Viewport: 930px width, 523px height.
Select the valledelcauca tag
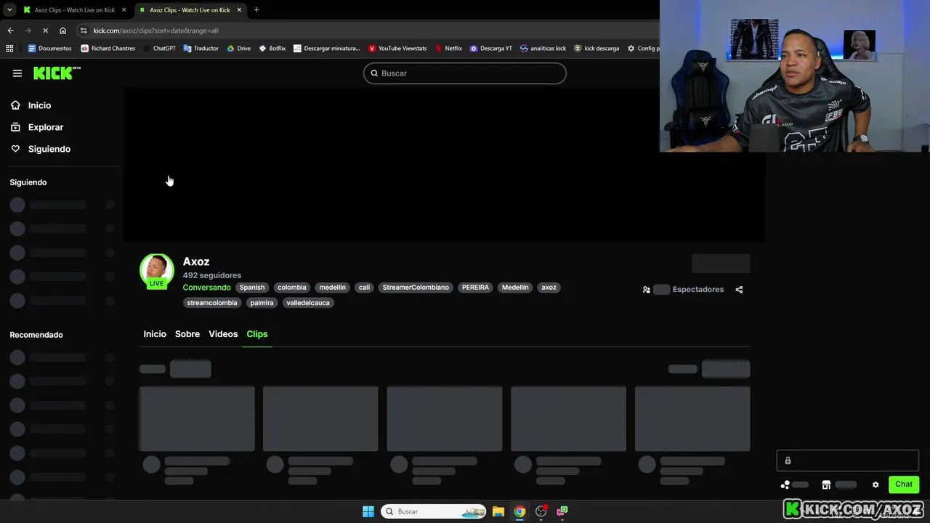click(308, 303)
